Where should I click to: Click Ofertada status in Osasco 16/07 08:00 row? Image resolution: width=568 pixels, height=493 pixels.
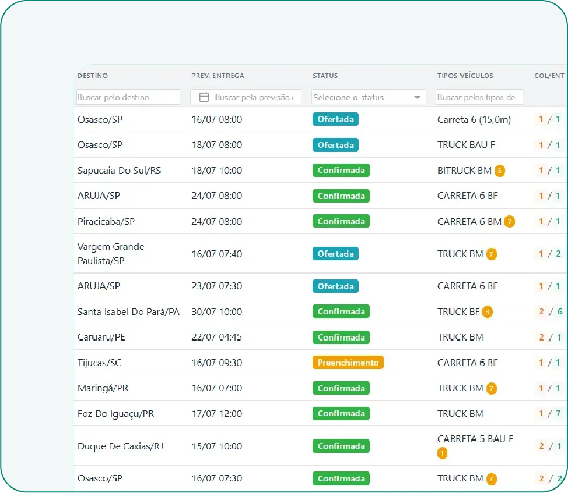pyautogui.click(x=335, y=119)
